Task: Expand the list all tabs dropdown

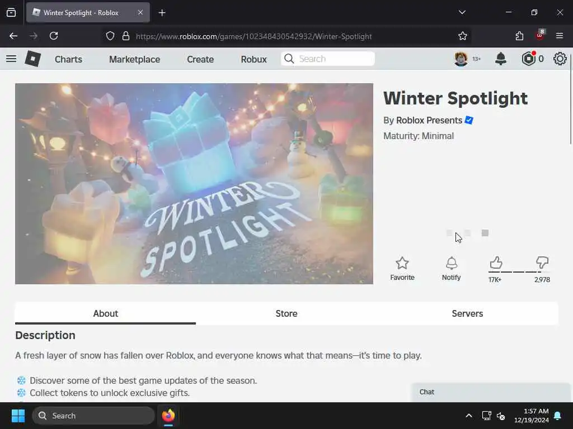Action: (462, 12)
